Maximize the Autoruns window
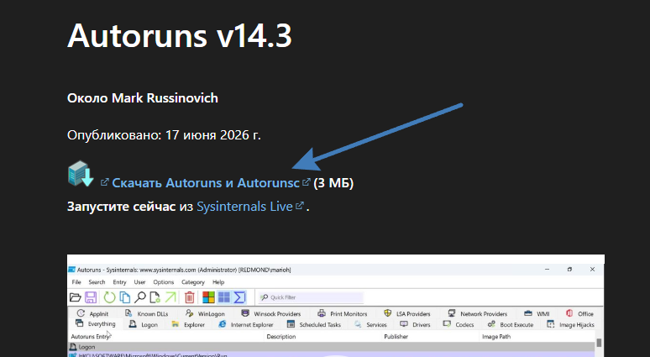Screen dimensions: 650x357 click(569, 270)
